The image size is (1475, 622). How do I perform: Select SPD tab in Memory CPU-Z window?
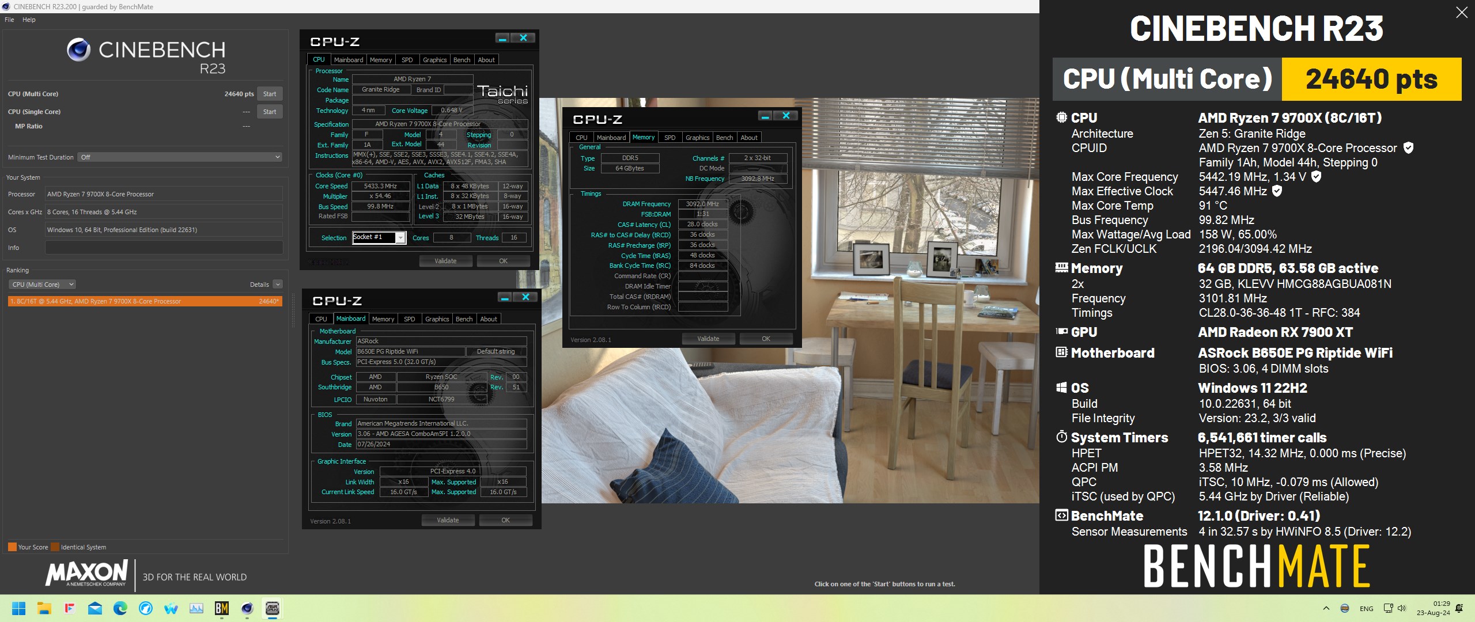[x=670, y=138]
